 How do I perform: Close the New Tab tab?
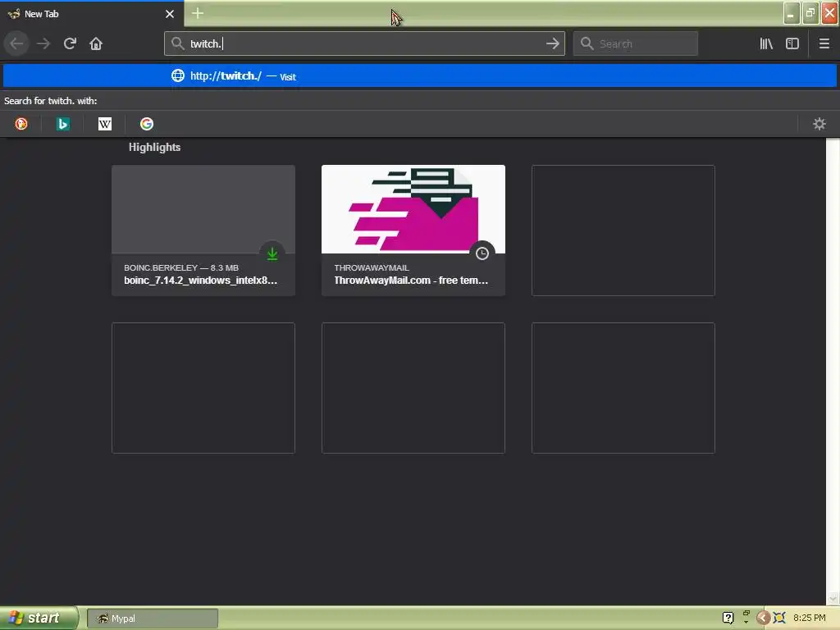point(170,14)
